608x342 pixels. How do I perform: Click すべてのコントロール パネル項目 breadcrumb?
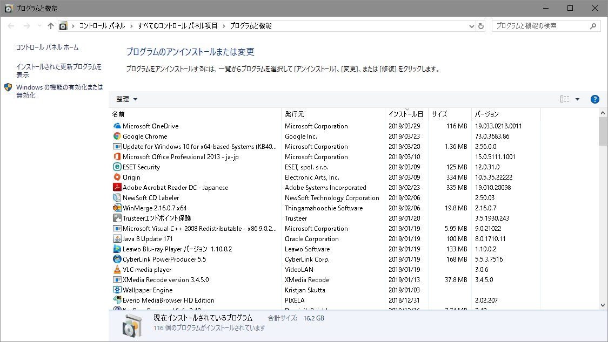[x=178, y=26]
